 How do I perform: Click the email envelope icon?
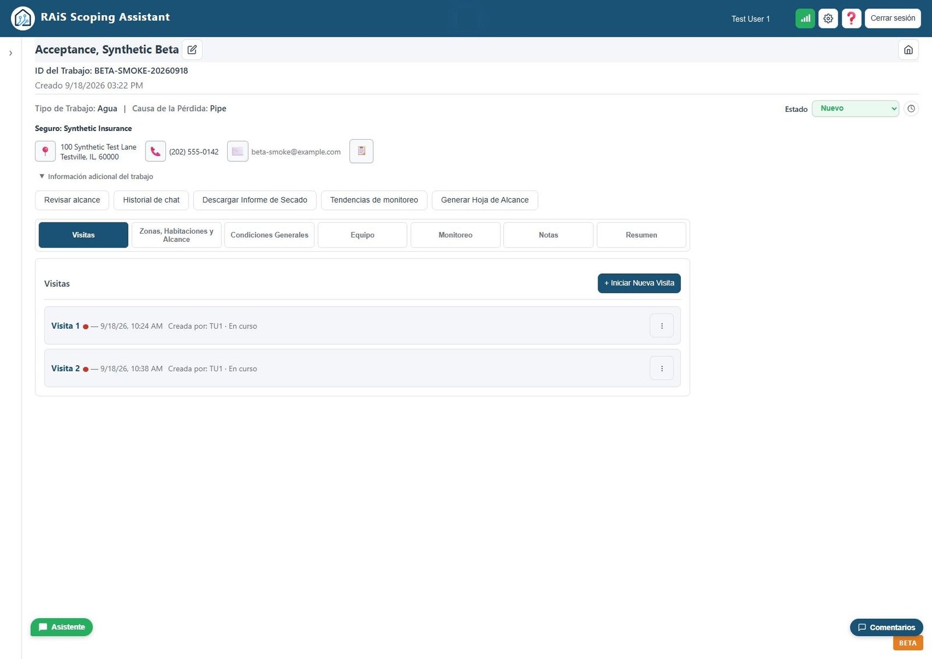[238, 151]
